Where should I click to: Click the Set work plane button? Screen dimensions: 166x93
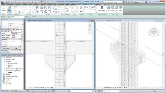[x=108, y=9]
